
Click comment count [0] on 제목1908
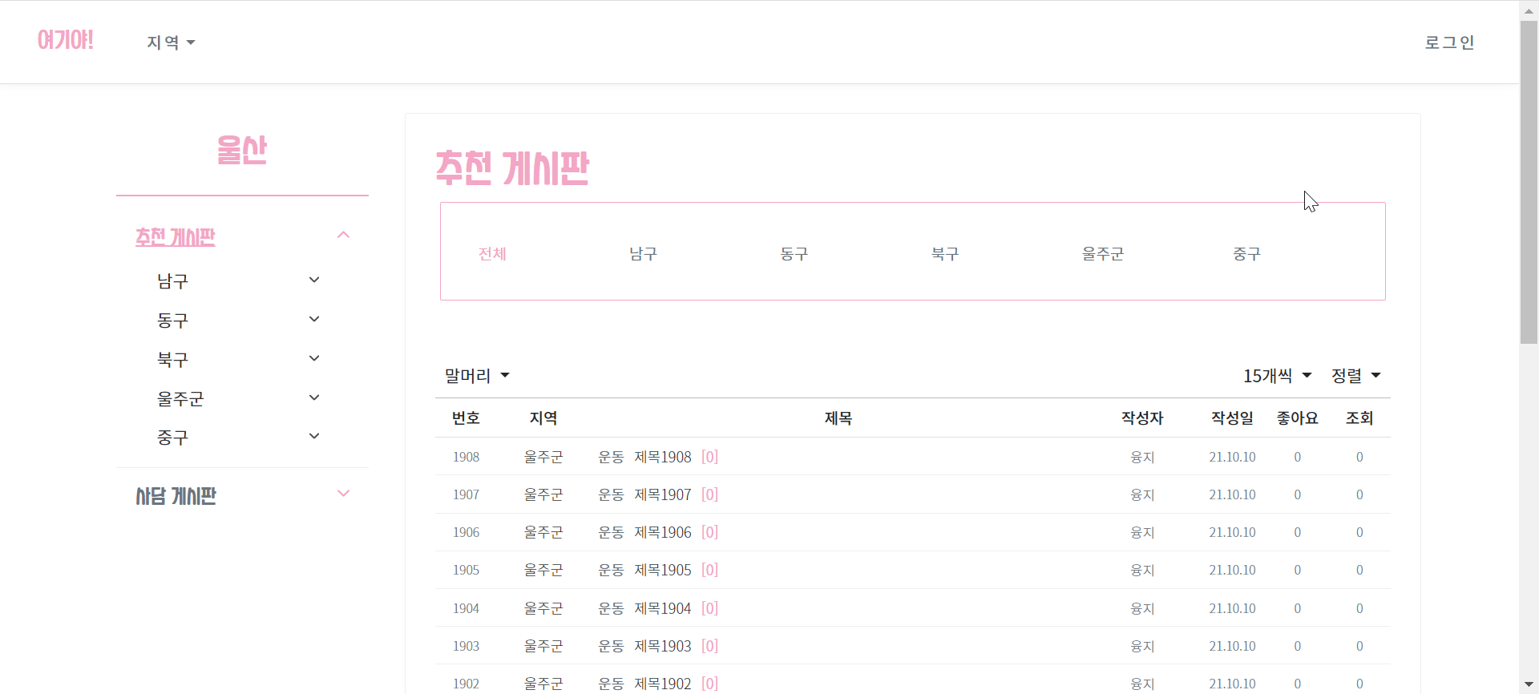[x=709, y=457]
